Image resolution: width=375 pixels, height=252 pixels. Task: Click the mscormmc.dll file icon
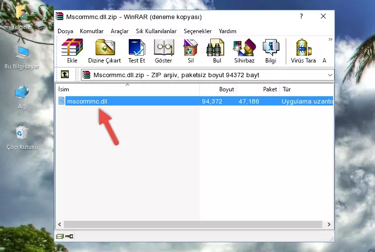(61, 101)
